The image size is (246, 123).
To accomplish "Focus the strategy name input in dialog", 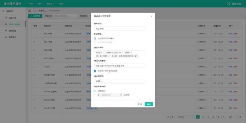I will 120,29.
